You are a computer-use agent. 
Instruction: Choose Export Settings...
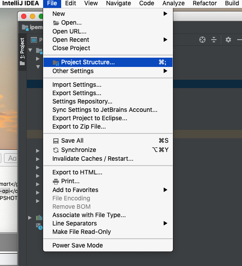click(108, 93)
